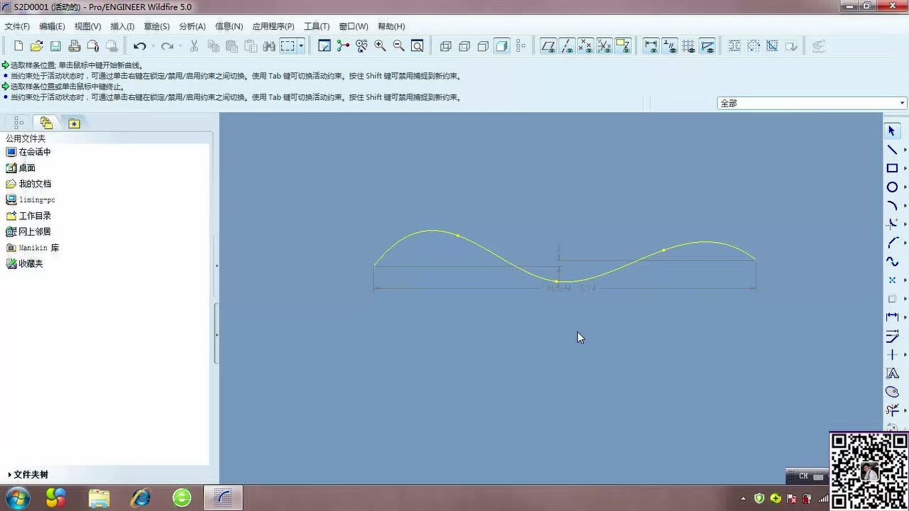Select the Line sketch tool
The height and width of the screenshot is (511, 909).
(892, 150)
